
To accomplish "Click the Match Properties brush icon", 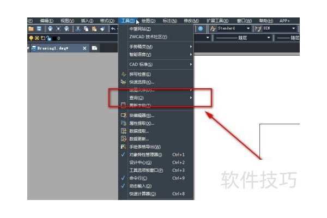I will [102, 28].
